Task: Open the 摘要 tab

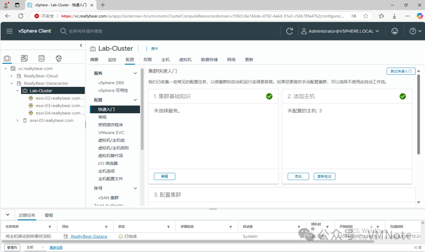Action: pyautogui.click(x=94, y=59)
